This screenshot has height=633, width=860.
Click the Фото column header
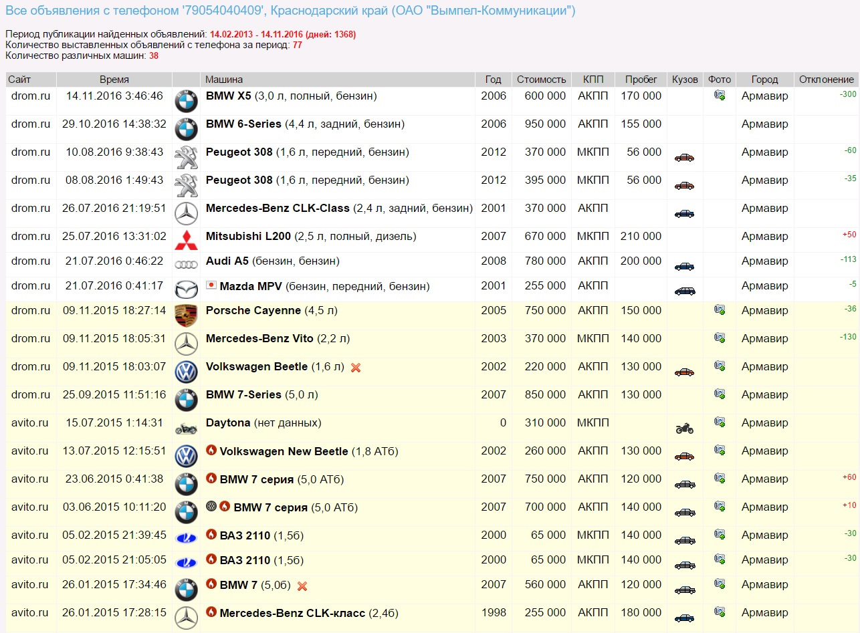tap(720, 80)
